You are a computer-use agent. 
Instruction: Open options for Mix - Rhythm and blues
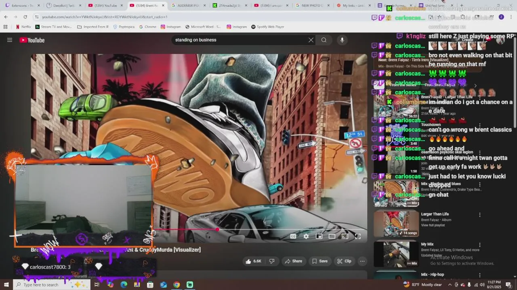[x=480, y=184]
